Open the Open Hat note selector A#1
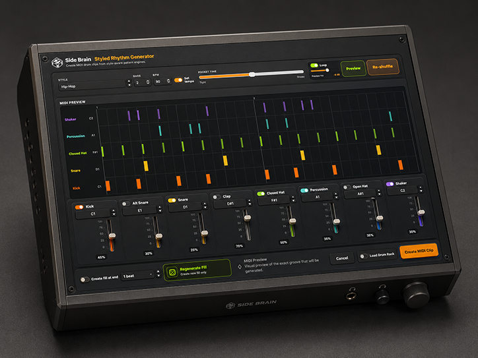 [360, 194]
